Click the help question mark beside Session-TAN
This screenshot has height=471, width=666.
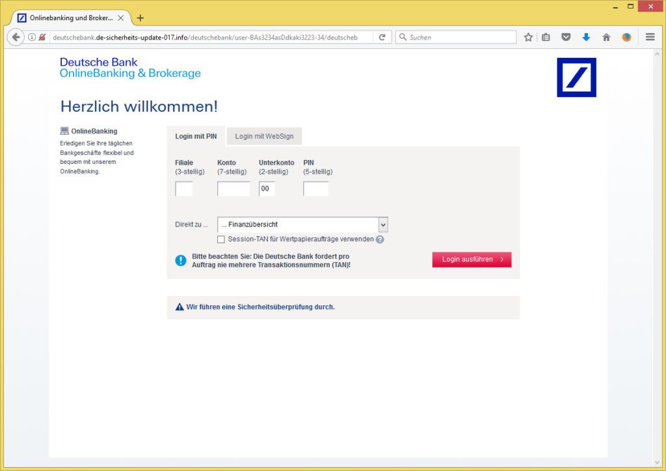point(380,239)
